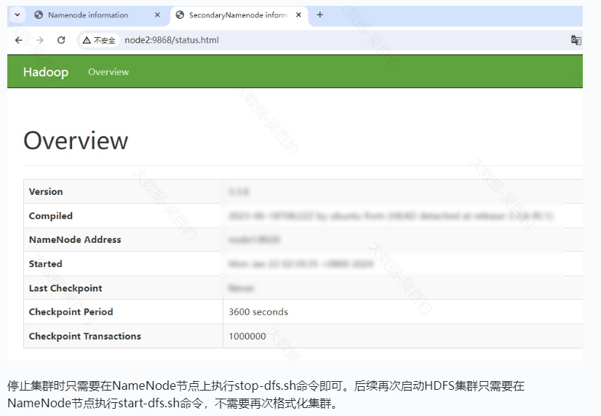Select the NameNode Address label

[75, 240]
